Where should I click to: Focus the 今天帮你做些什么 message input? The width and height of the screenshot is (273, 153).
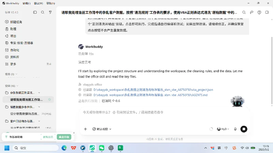click(x=164, y=113)
